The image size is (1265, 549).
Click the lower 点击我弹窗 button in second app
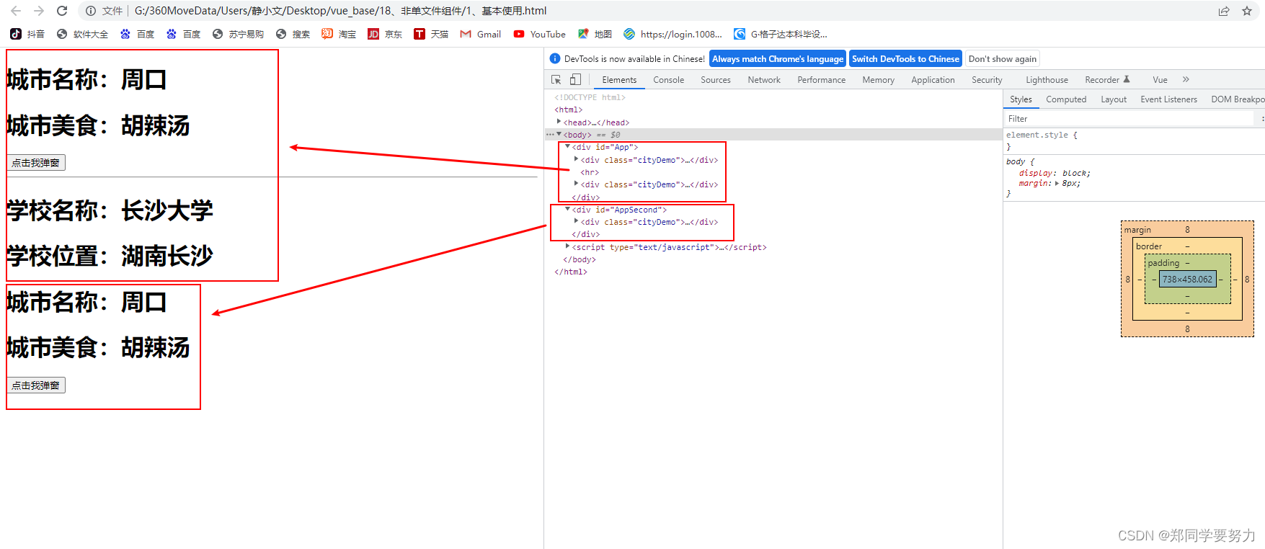click(x=36, y=385)
